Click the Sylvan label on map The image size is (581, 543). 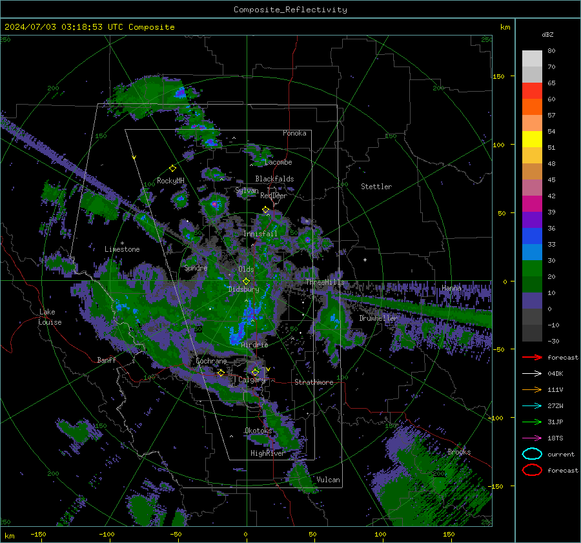(247, 190)
